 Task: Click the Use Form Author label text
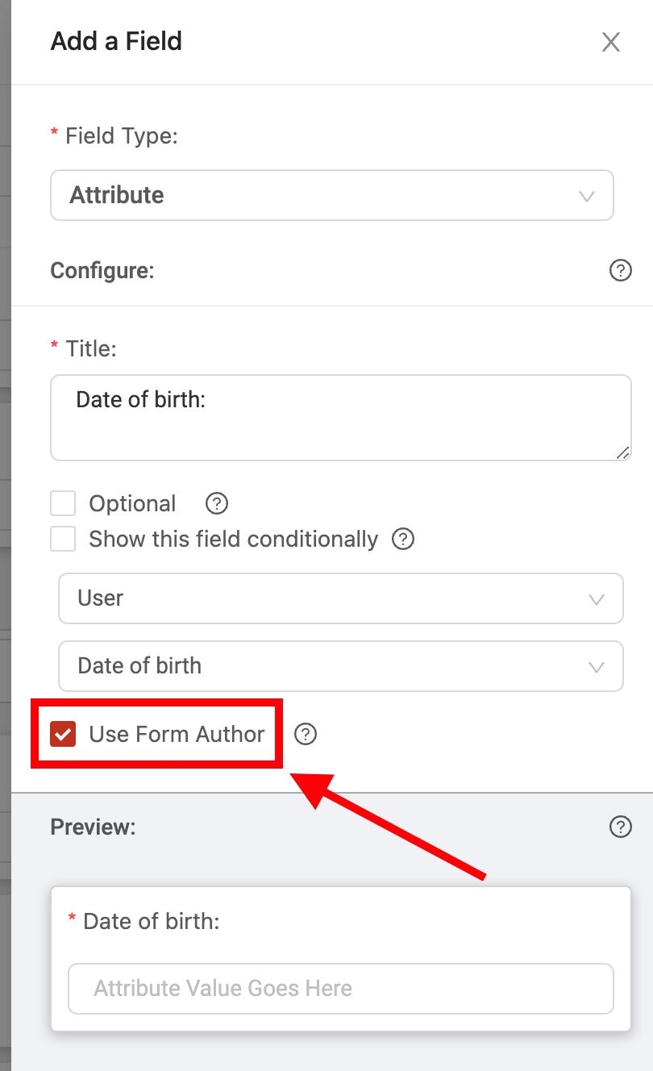pyautogui.click(x=177, y=734)
